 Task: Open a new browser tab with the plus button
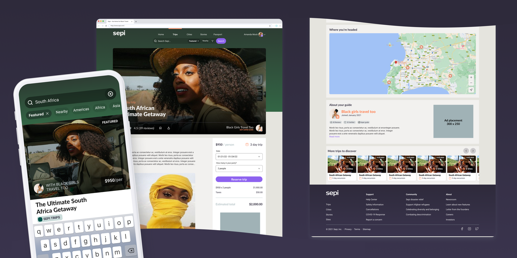click(x=136, y=21)
